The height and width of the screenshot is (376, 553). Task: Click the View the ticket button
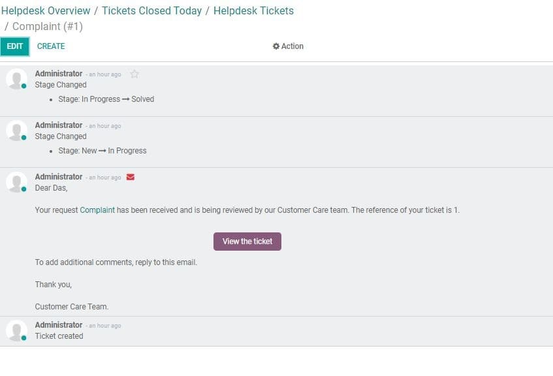coord(247,242)
